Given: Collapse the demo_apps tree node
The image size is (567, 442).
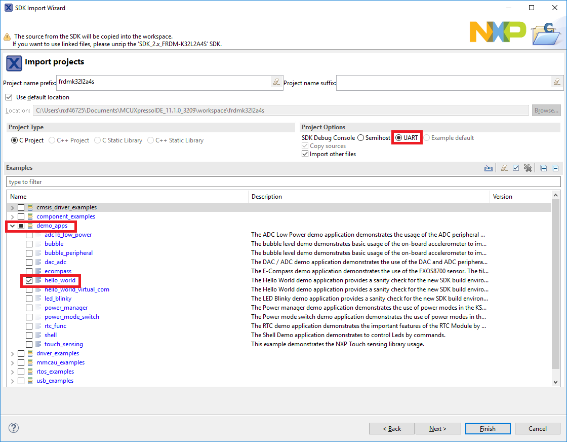Looking at the screenshot, I should click(x=12, y=226).
